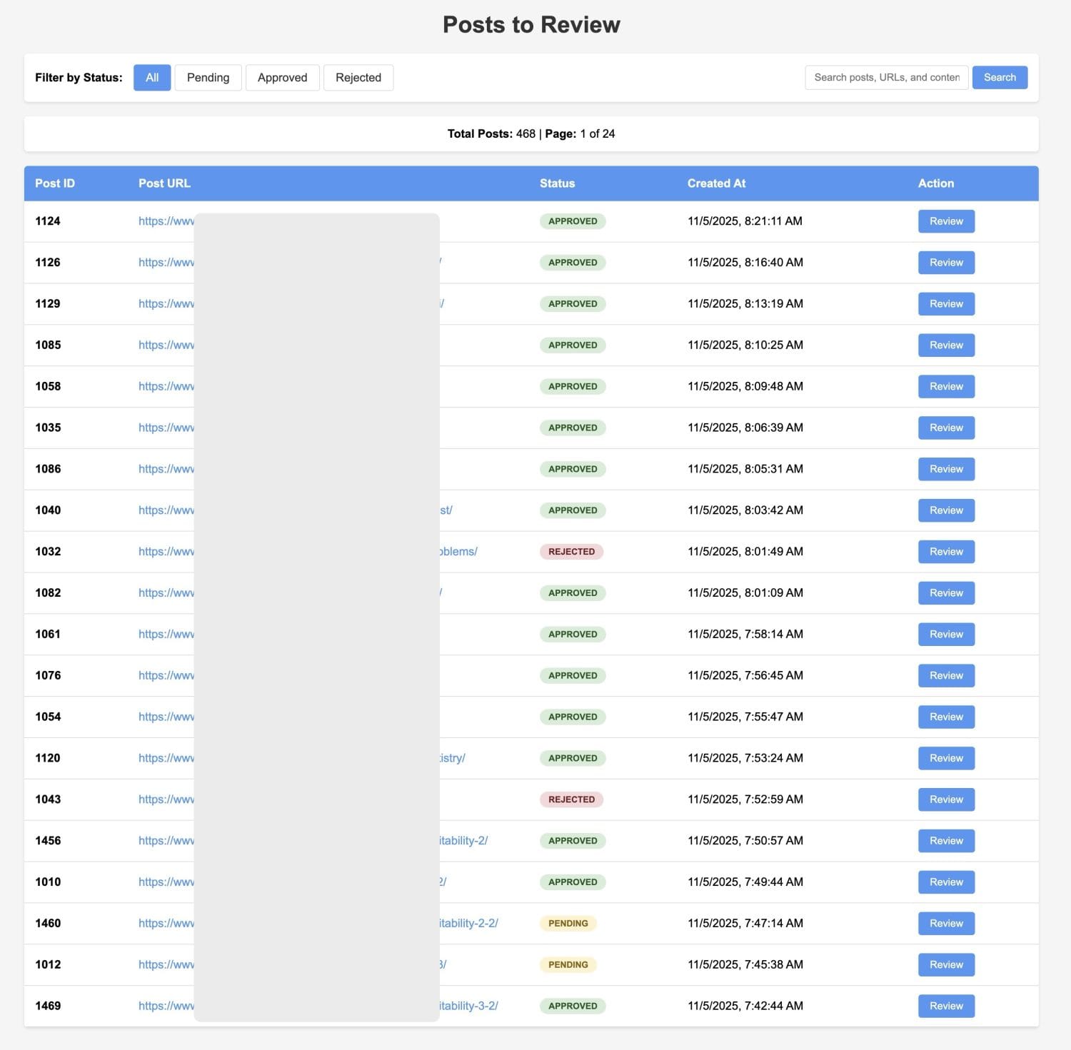
Task: Review post 1124
Action: (945, 221)
